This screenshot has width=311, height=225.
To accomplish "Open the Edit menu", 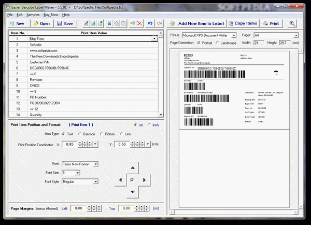I will coord(20,15).
